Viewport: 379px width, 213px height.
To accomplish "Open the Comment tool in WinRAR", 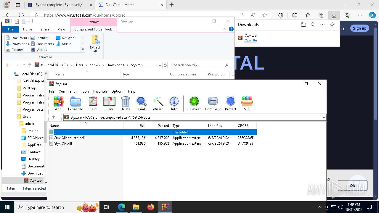I will pyautogui.click(x=213, y=104).
